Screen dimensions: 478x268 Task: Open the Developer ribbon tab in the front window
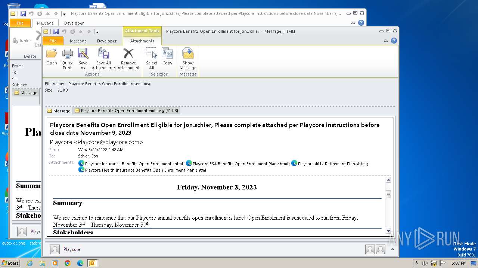(107, 41)
